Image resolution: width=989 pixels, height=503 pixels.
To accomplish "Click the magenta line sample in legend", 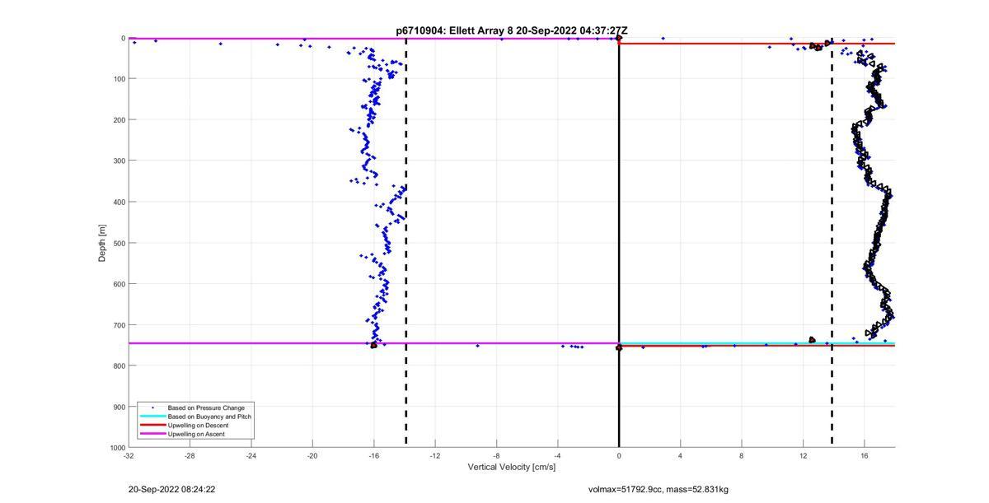I will pyautogui.click(x=152, y=434).
